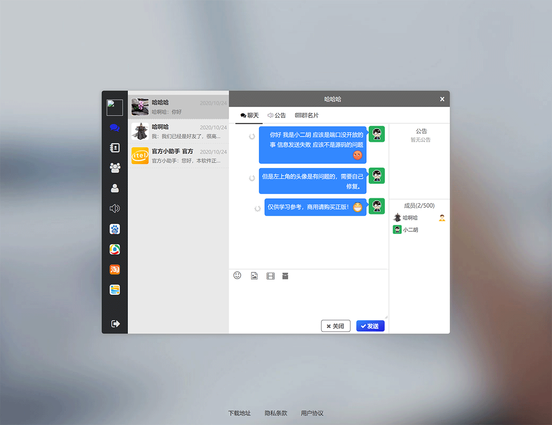Switch to the 公告 tab
The image size is (552, 425).
(x=277, y=115)
